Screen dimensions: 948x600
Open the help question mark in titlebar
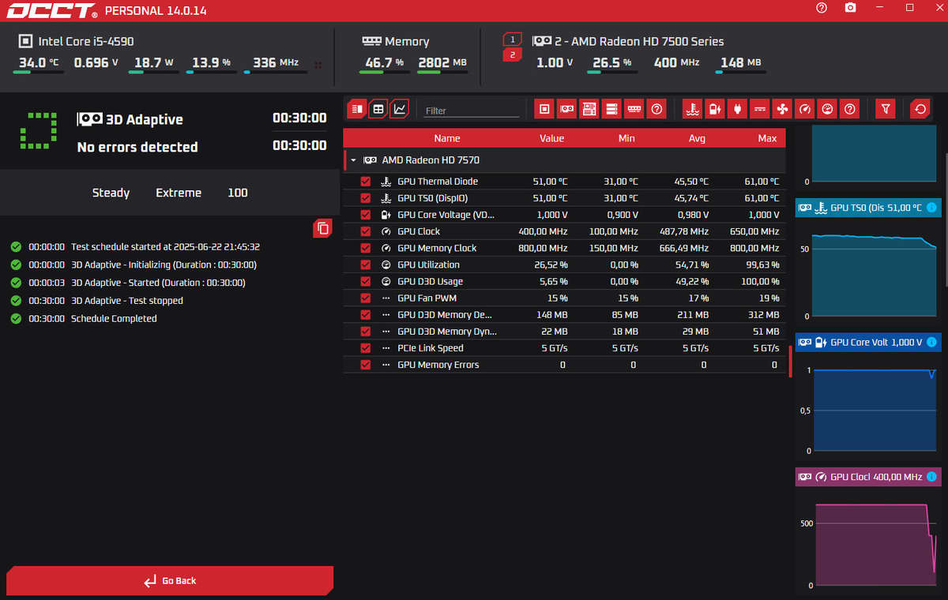pyautogui.click(x=821, y=8)
